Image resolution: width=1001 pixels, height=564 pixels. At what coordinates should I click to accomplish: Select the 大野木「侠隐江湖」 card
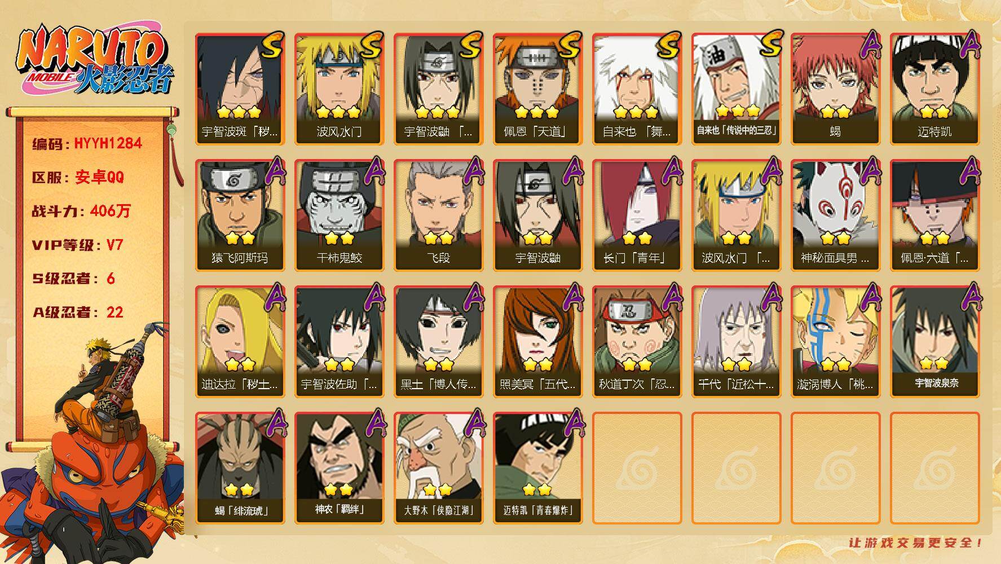(x=439, y=468)
